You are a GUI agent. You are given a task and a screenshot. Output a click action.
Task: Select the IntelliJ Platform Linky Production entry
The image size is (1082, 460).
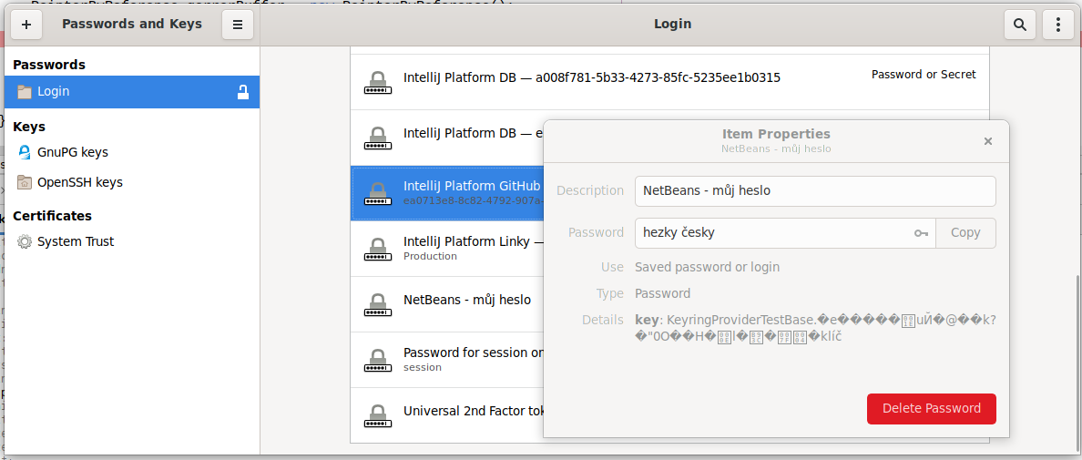pyautogui.click(x=447, y=249)
